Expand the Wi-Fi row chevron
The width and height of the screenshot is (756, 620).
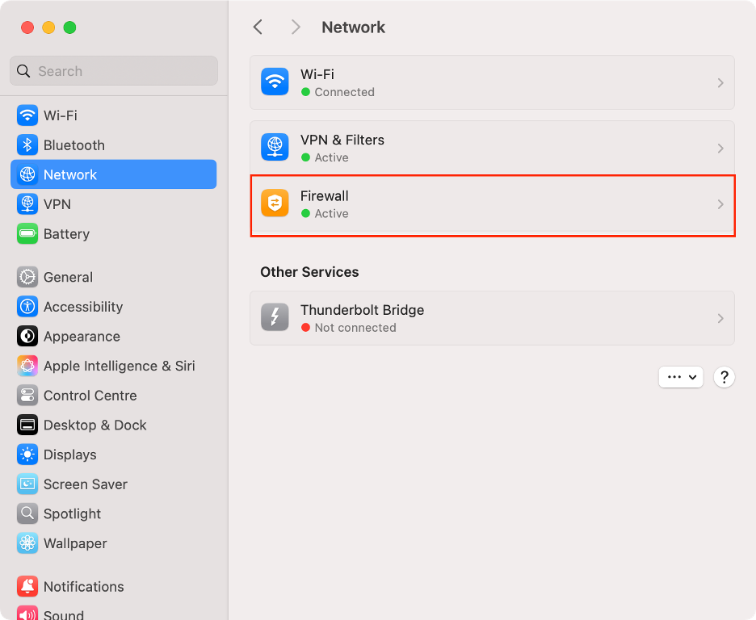point(720,82)
